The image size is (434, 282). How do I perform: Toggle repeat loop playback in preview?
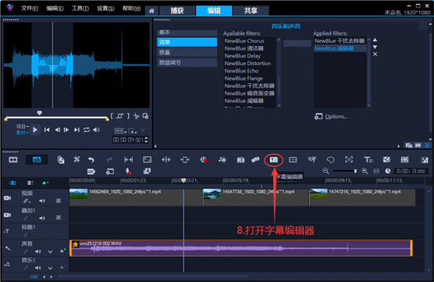[86, 130]
